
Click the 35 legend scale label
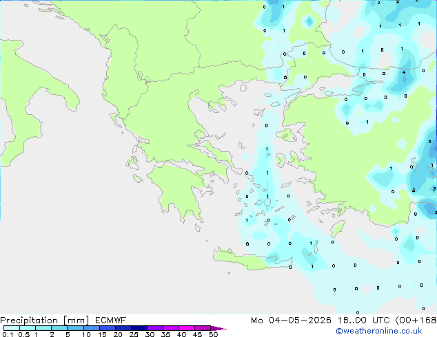point(165,334)
